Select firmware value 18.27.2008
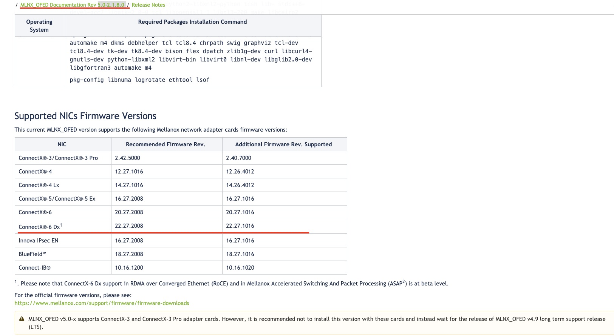 (x=129, y=254)
